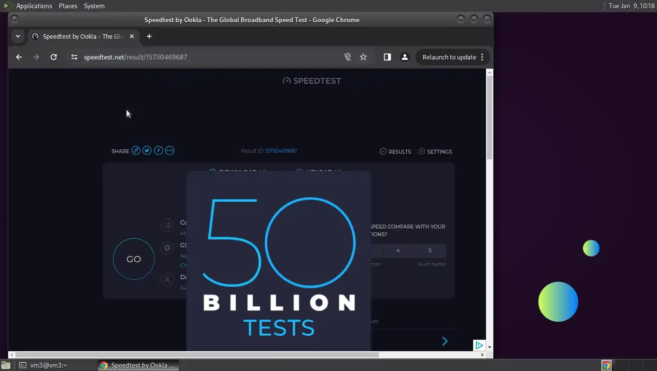Click Relaunch to update button
Screen dimensions: 657x371
449,57
